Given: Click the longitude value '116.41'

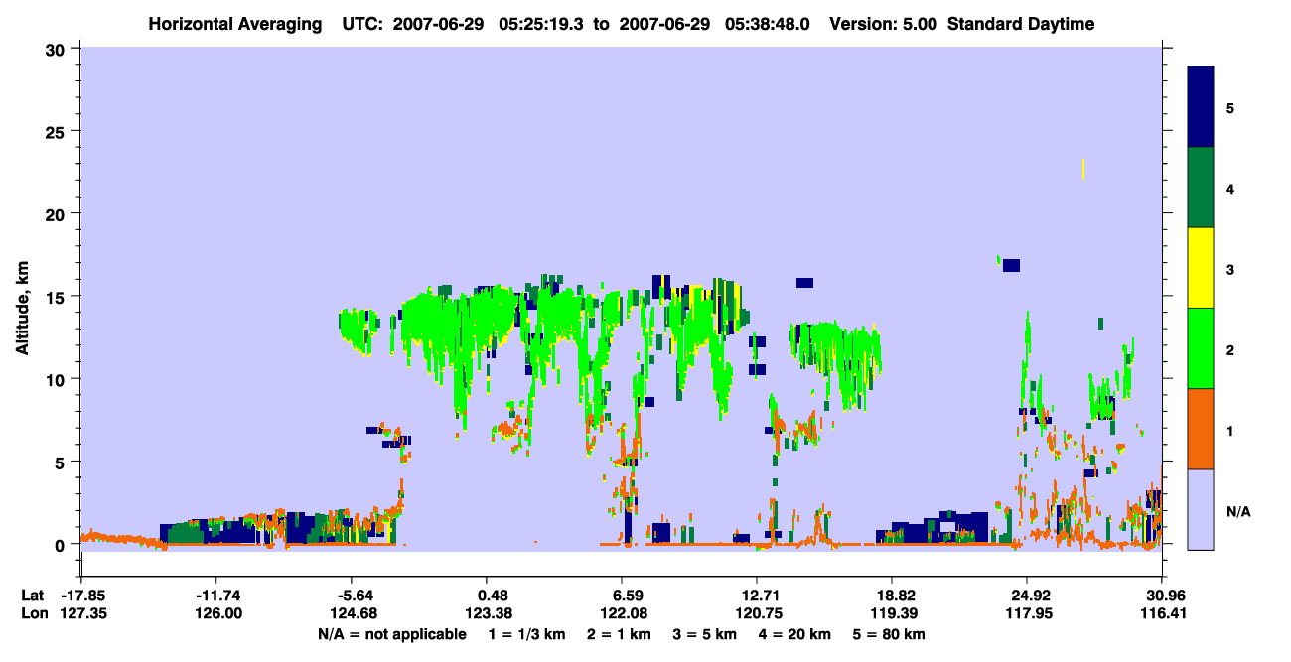Looking at the screenshot, I should tap(1162, 614).
